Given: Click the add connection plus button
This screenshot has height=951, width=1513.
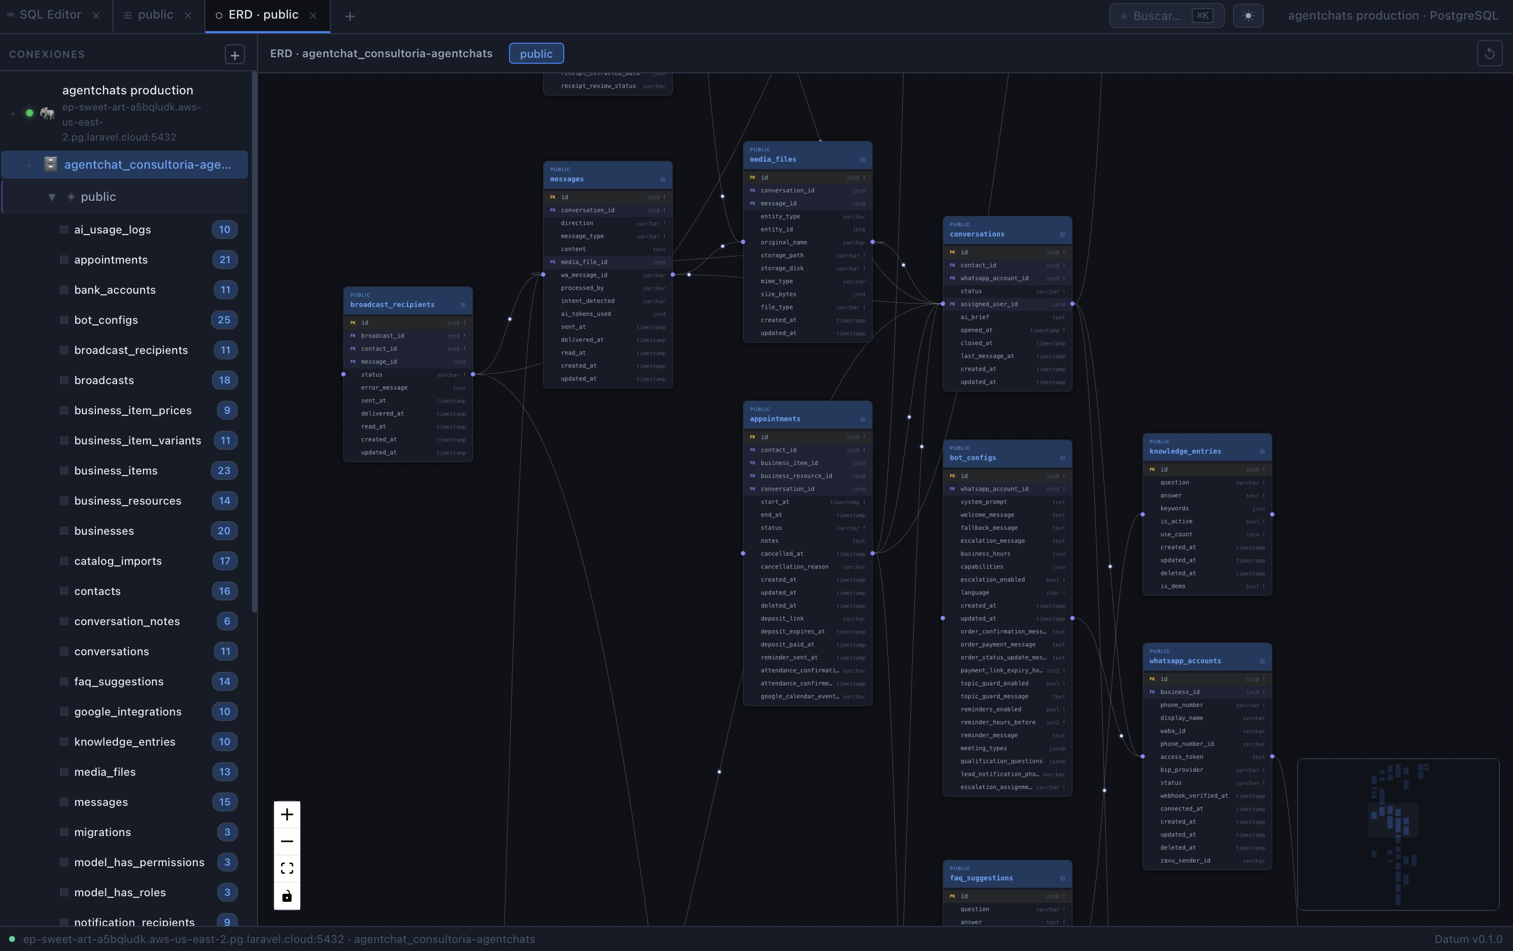Looking at the screenshot, I should [234, 55].
